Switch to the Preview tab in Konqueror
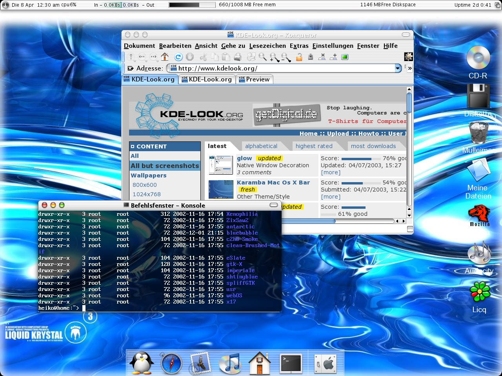Image resolution: width=502 pixels, height=376 pixels. pyautogui.click(x=254, y=80)
